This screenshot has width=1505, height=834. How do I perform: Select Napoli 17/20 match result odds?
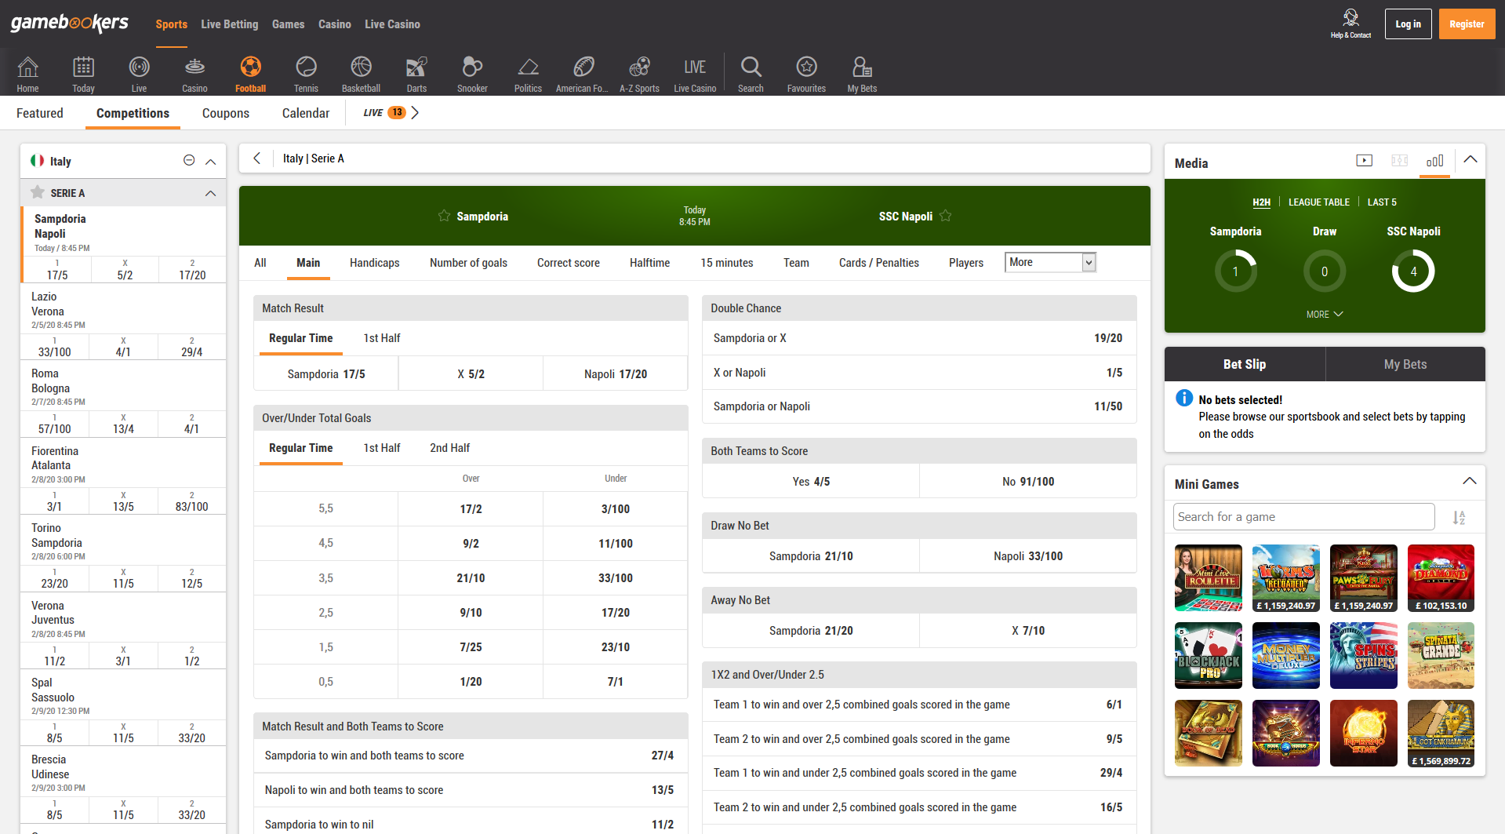click(615, 374)
